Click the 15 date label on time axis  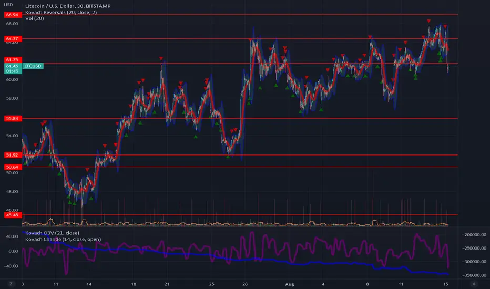click(446, 284)
